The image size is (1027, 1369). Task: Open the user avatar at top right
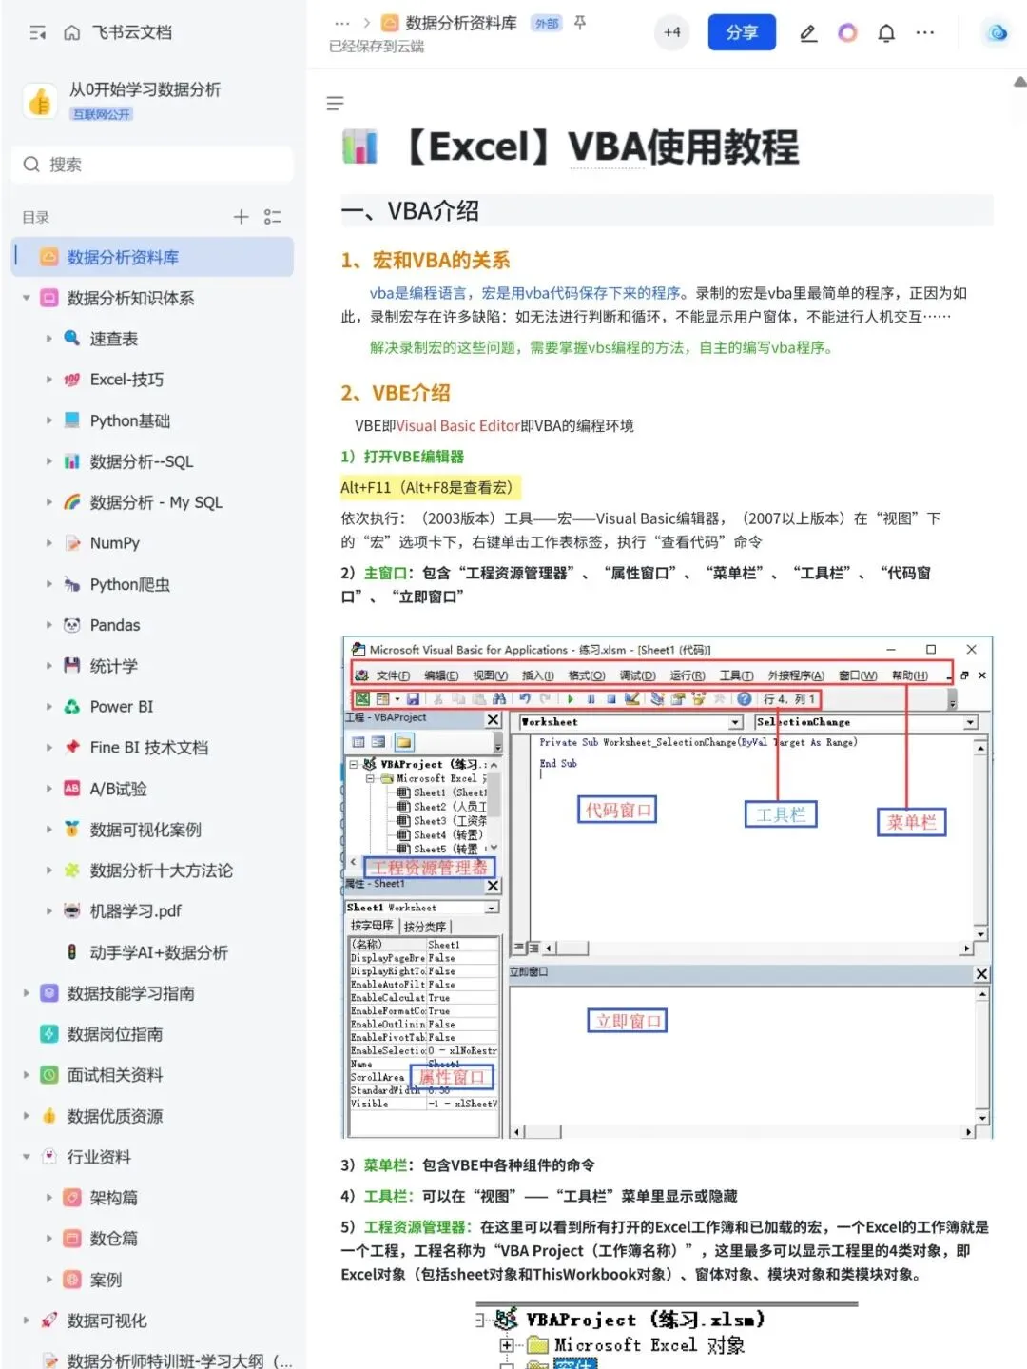tap(998, 33)
